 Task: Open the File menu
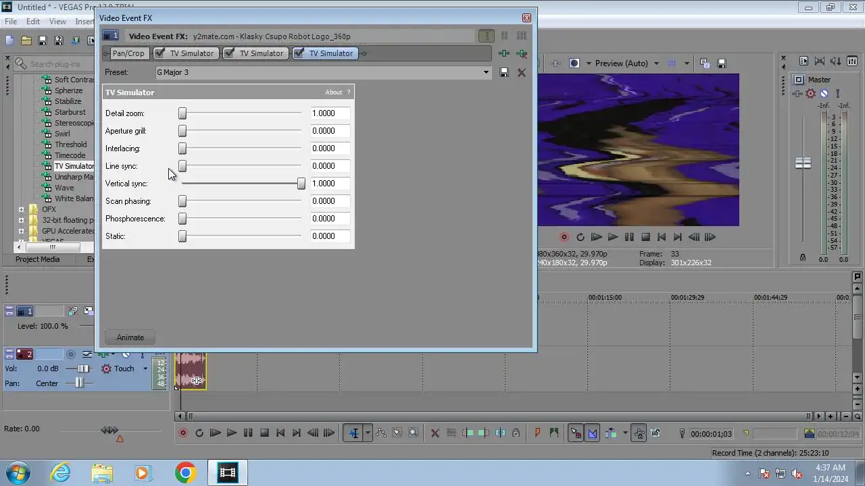[11, 22]
